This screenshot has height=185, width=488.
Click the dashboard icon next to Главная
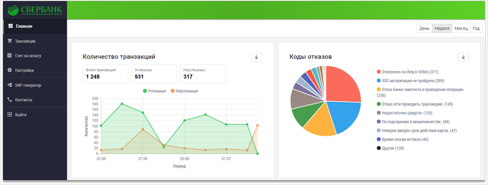[x=10, y=26]
